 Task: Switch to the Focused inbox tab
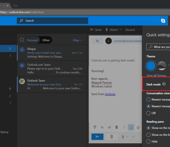coord(32,40)
